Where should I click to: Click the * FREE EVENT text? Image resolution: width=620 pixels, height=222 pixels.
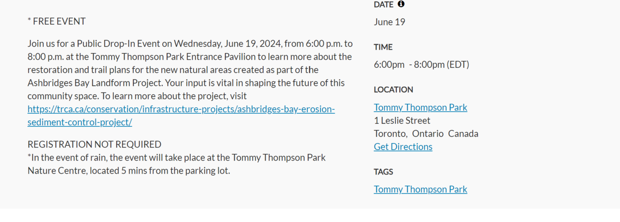pos(56,21)
